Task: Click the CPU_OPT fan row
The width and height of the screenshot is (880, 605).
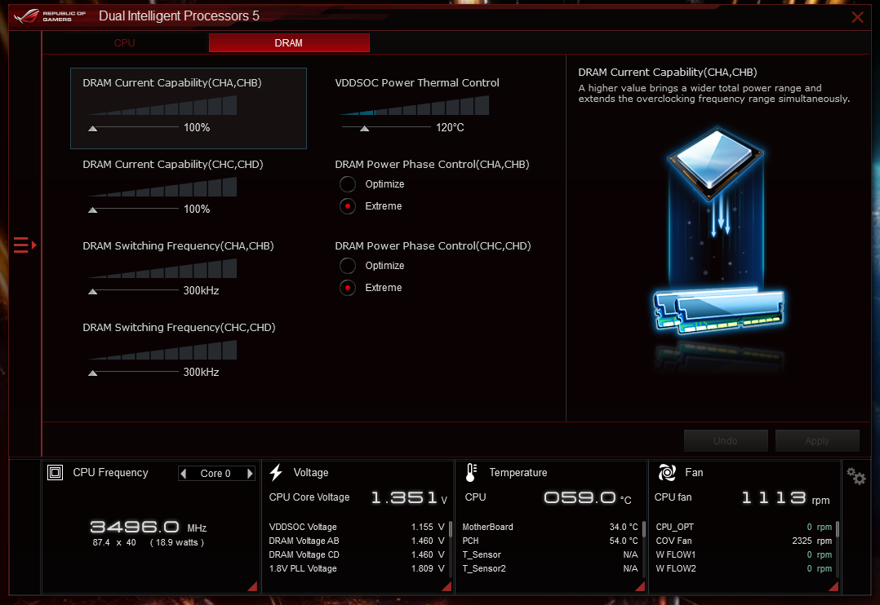Action: [744, 527]
